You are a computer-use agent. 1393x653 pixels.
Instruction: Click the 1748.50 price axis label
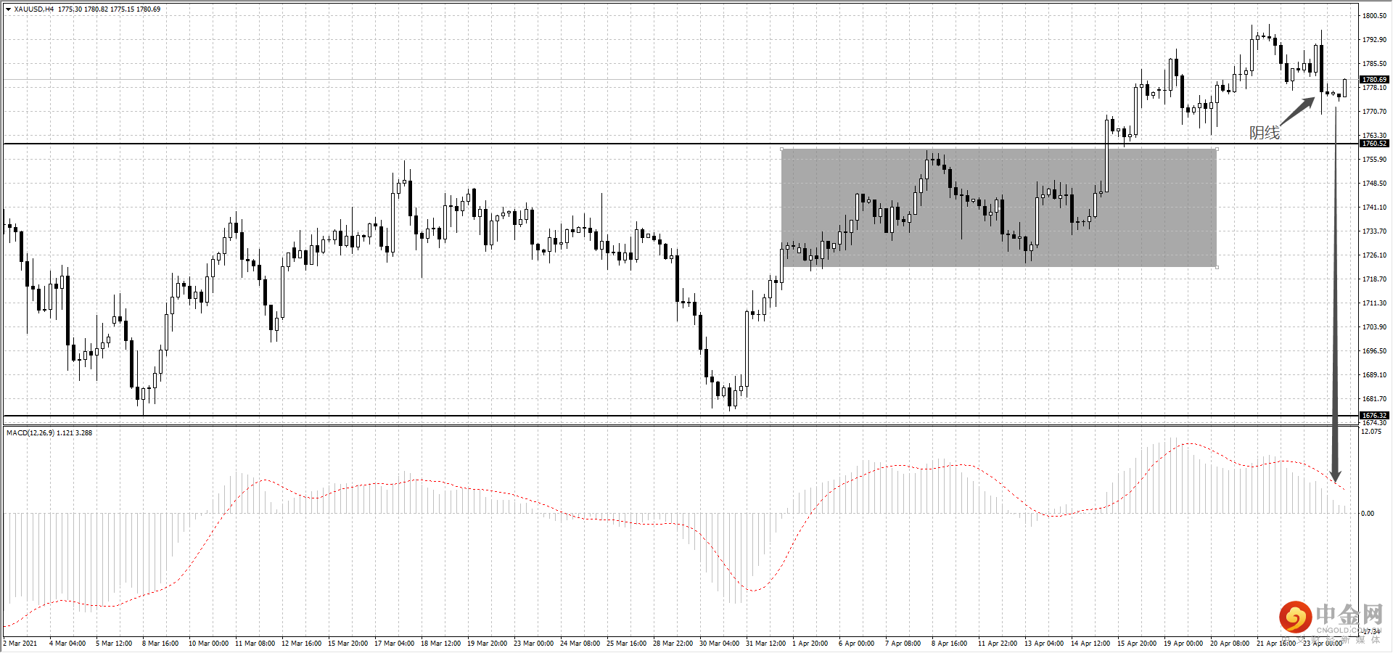click(1374, 184)
